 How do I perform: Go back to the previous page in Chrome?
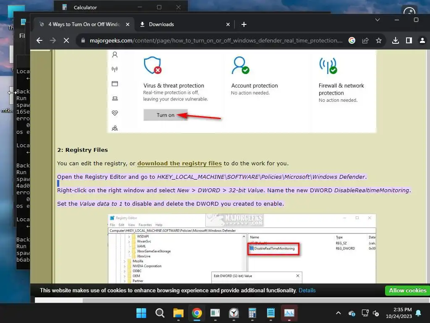tap(39, 41)
